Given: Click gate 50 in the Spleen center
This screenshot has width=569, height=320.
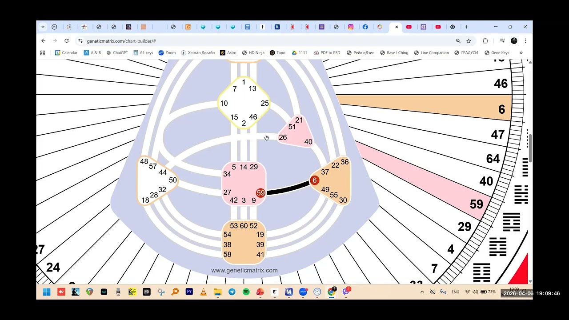Looking at the screenshot, I should coord(173,180).
